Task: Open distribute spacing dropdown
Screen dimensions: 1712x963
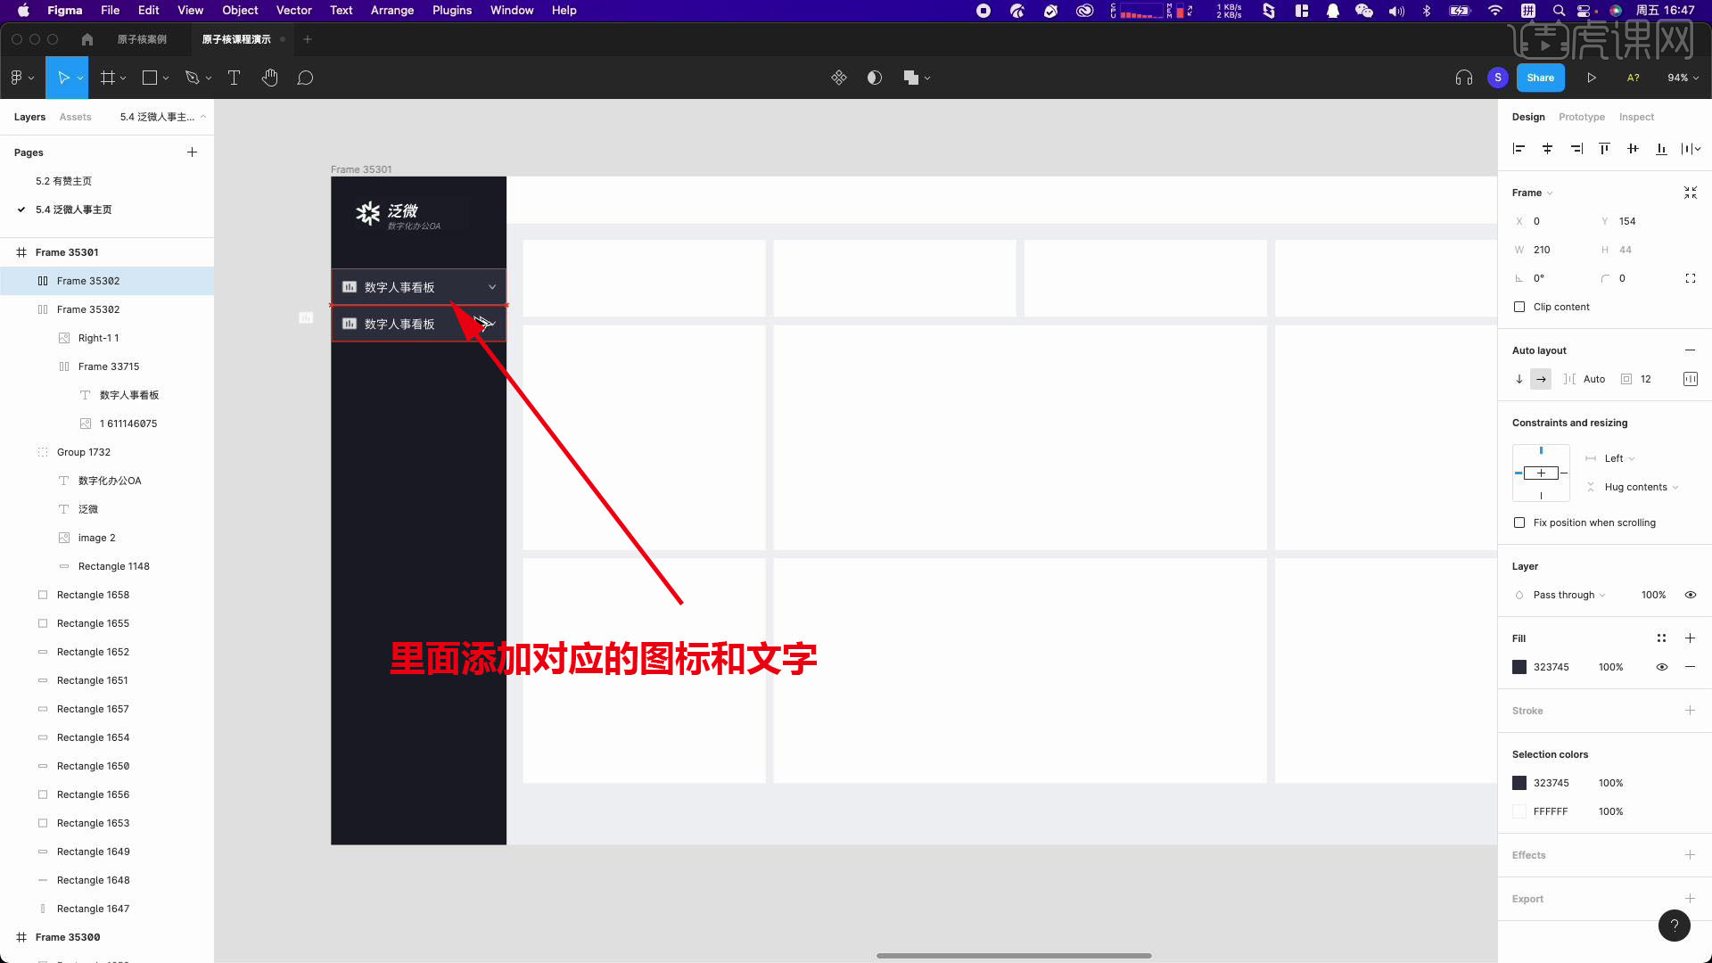Action: 1691,149
